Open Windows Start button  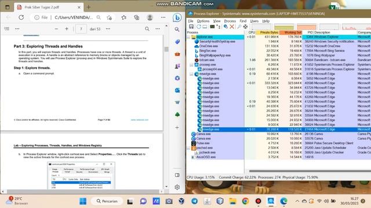83,201
